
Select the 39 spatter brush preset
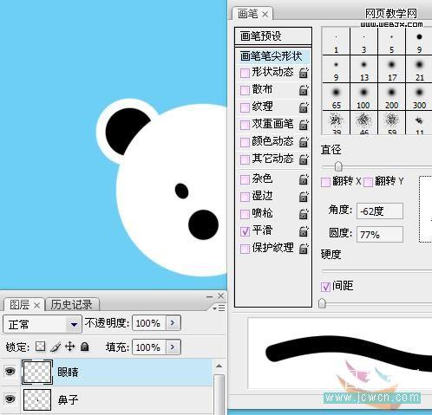(x=336, y=123)
